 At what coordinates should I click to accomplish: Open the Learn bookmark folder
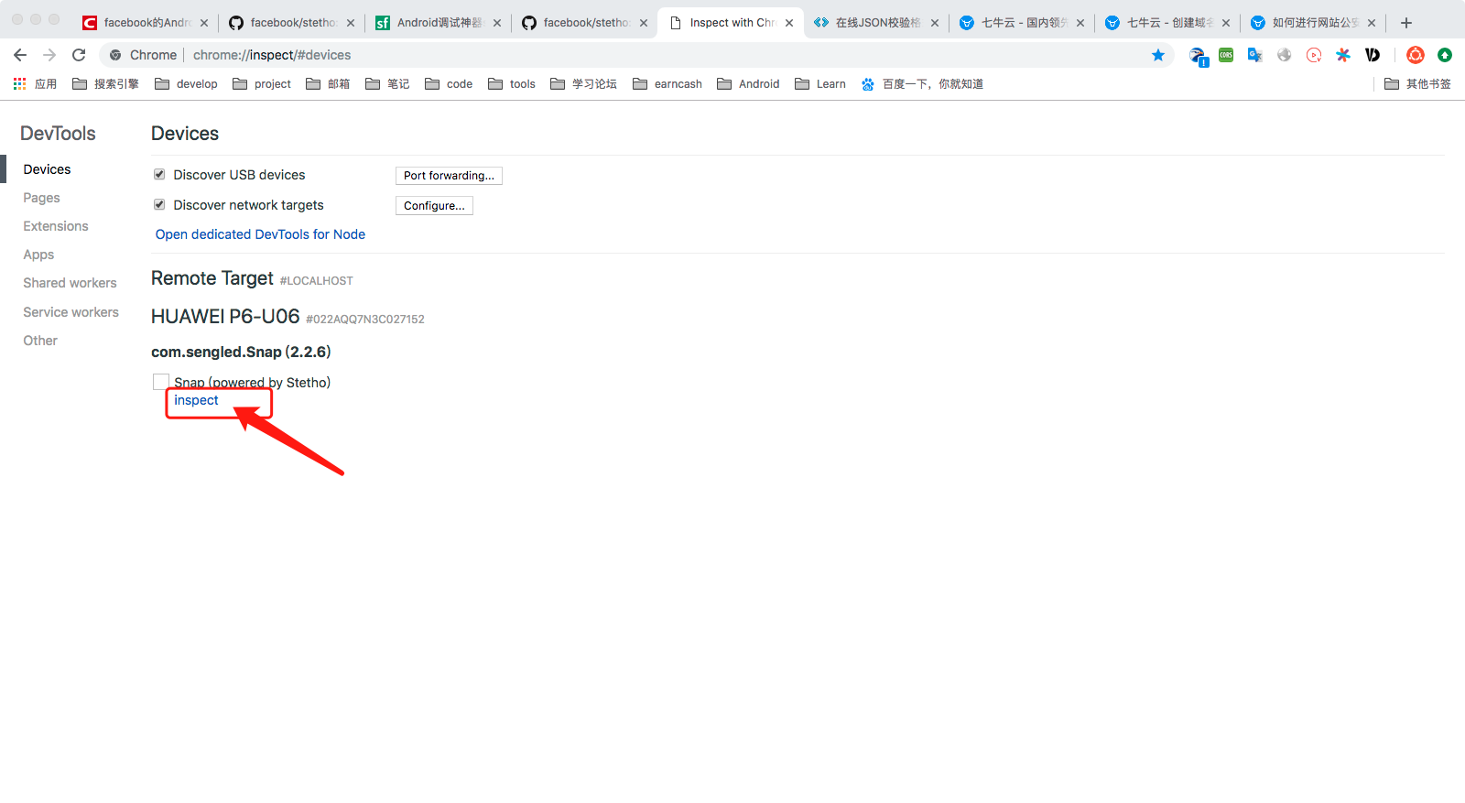820,83
